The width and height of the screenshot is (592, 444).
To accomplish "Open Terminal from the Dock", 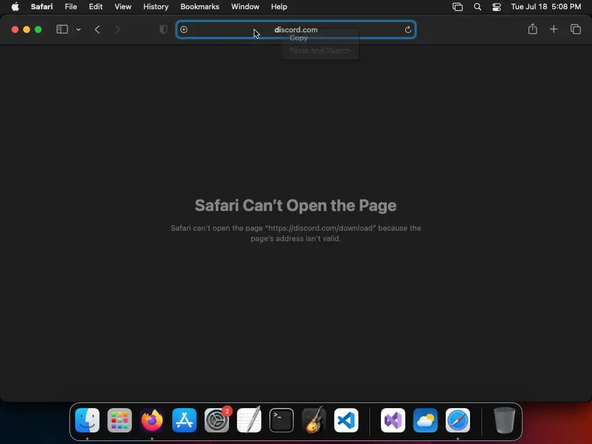I will click(282, 420).
